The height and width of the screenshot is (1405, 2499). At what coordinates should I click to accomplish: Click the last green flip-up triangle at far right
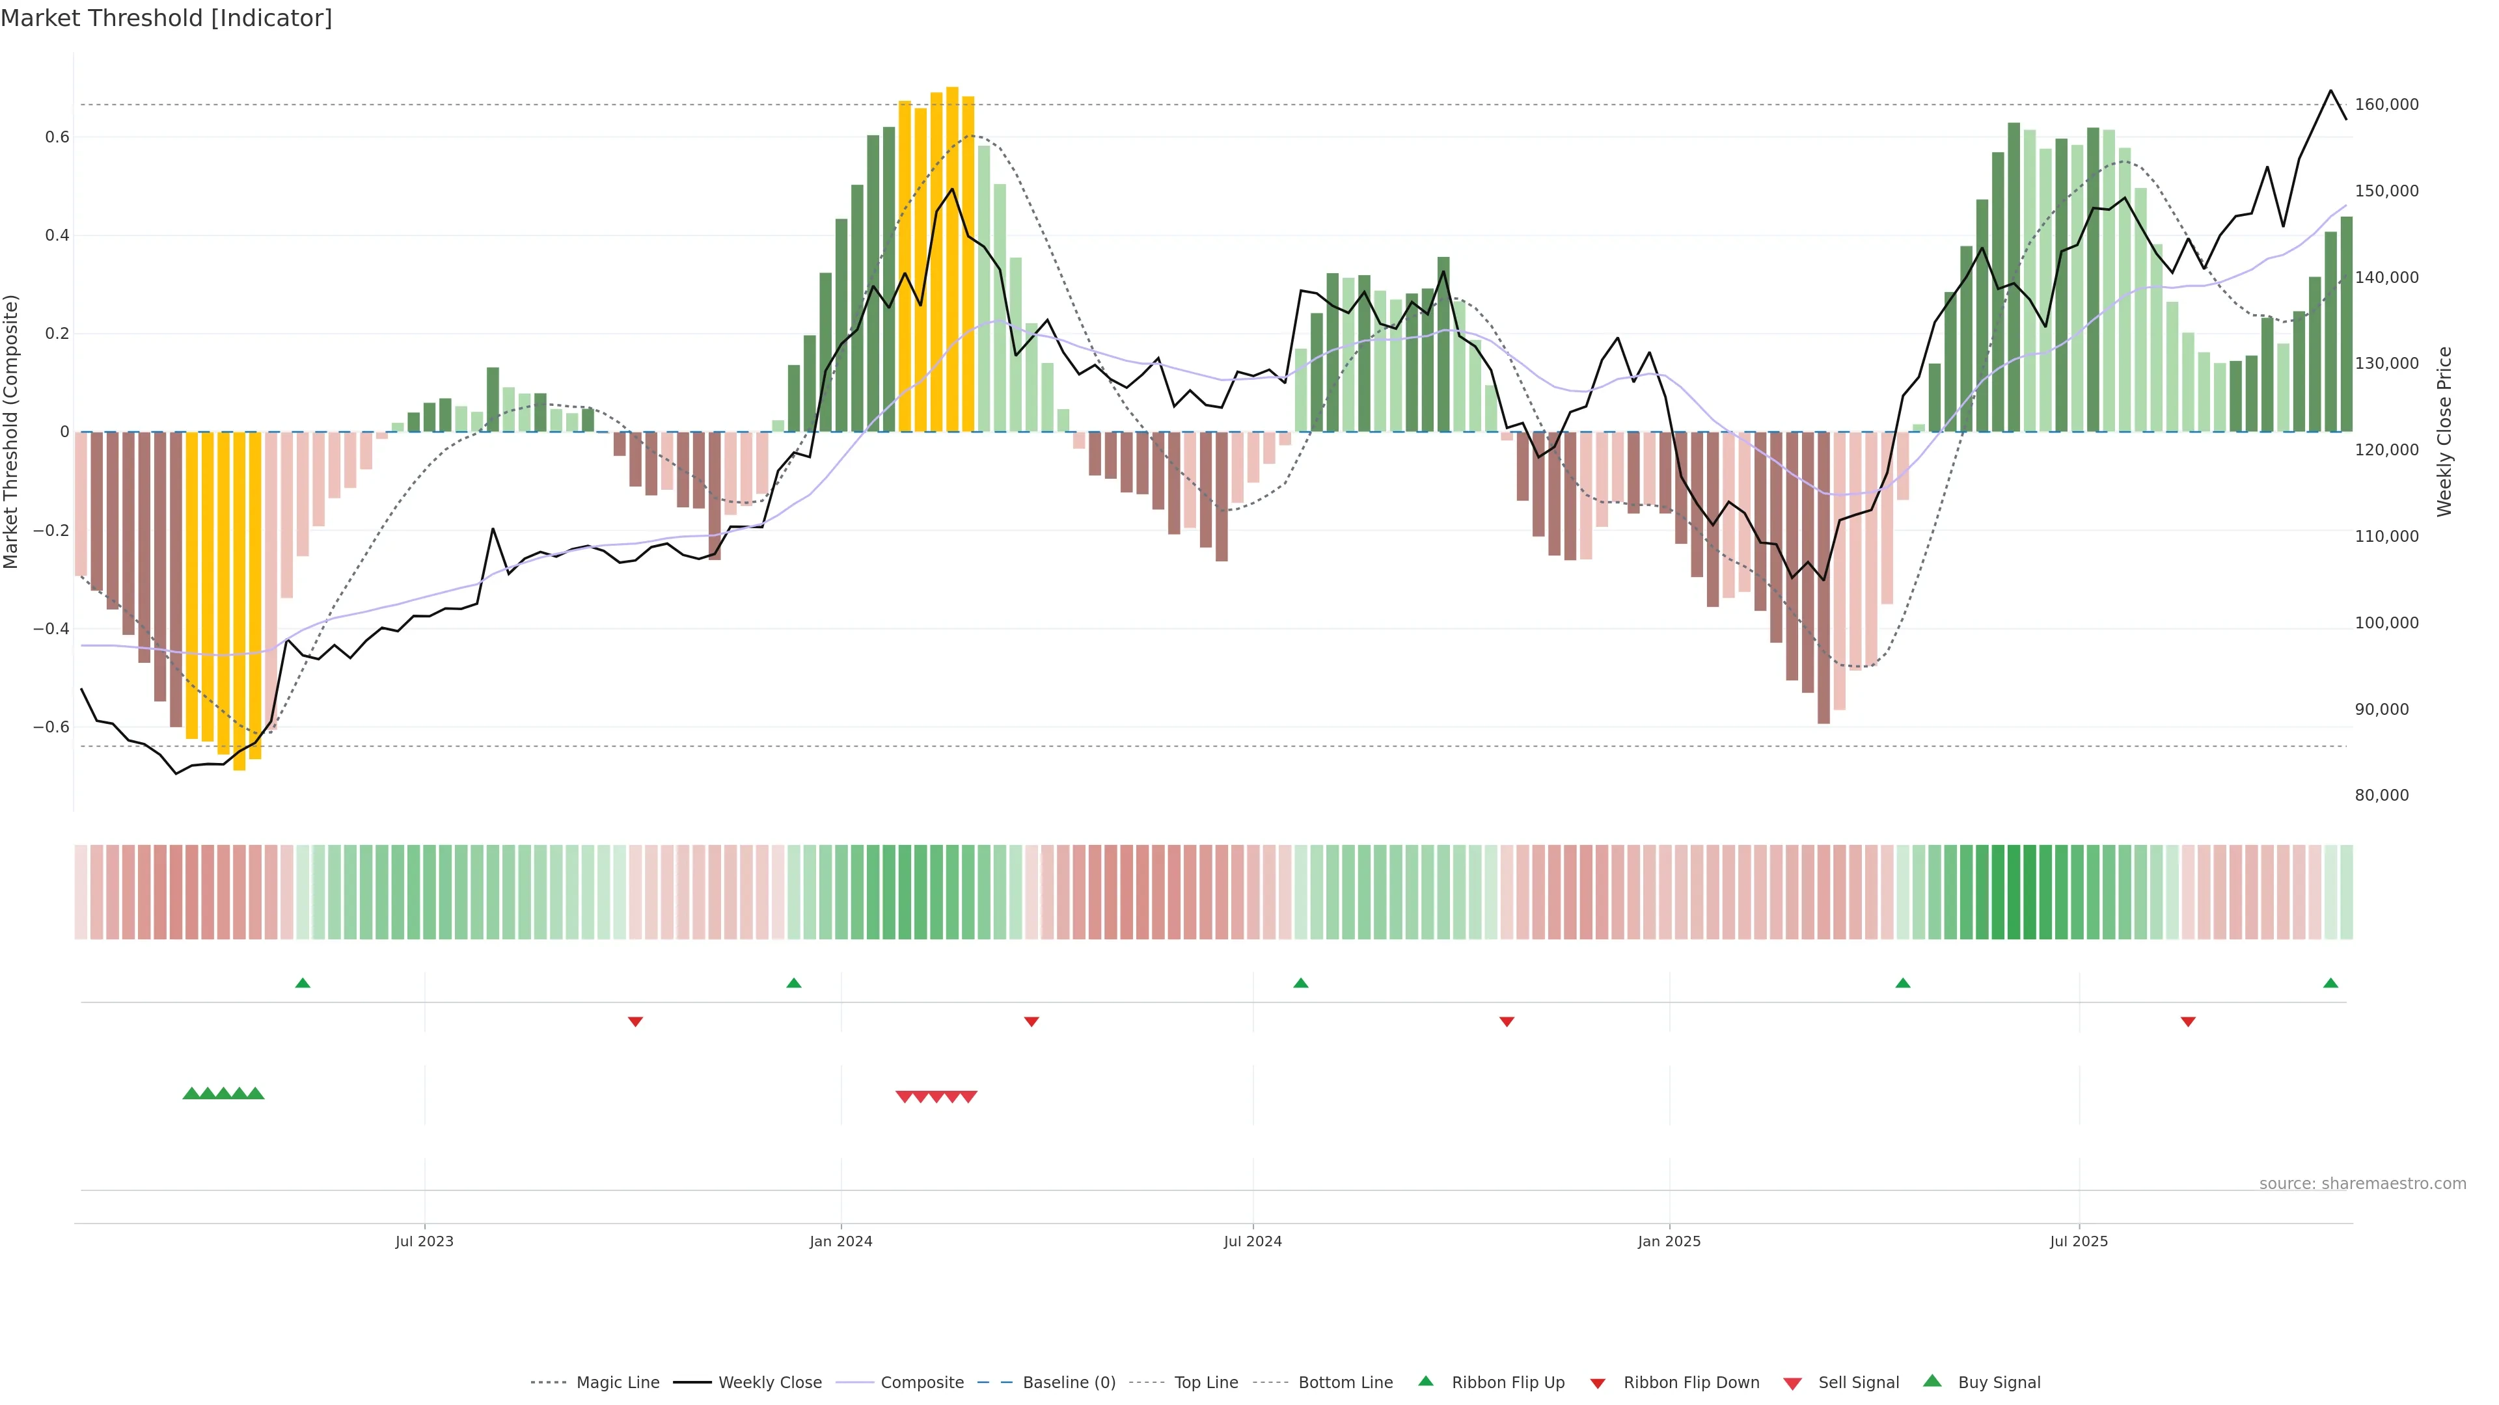tap(2330, 983)
